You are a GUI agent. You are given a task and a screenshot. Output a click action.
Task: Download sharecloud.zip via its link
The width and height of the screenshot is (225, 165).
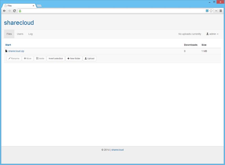point(16,51)
